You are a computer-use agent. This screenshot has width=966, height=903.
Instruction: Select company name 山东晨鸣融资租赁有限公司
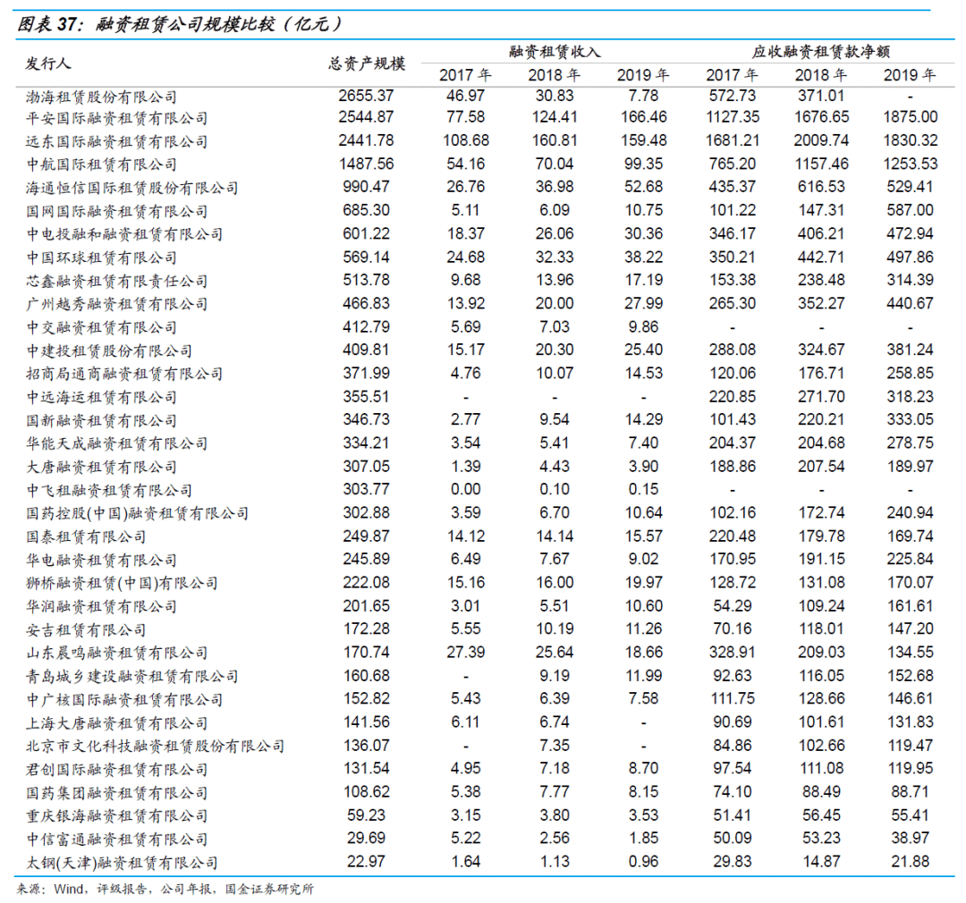[x=116, y=653]
